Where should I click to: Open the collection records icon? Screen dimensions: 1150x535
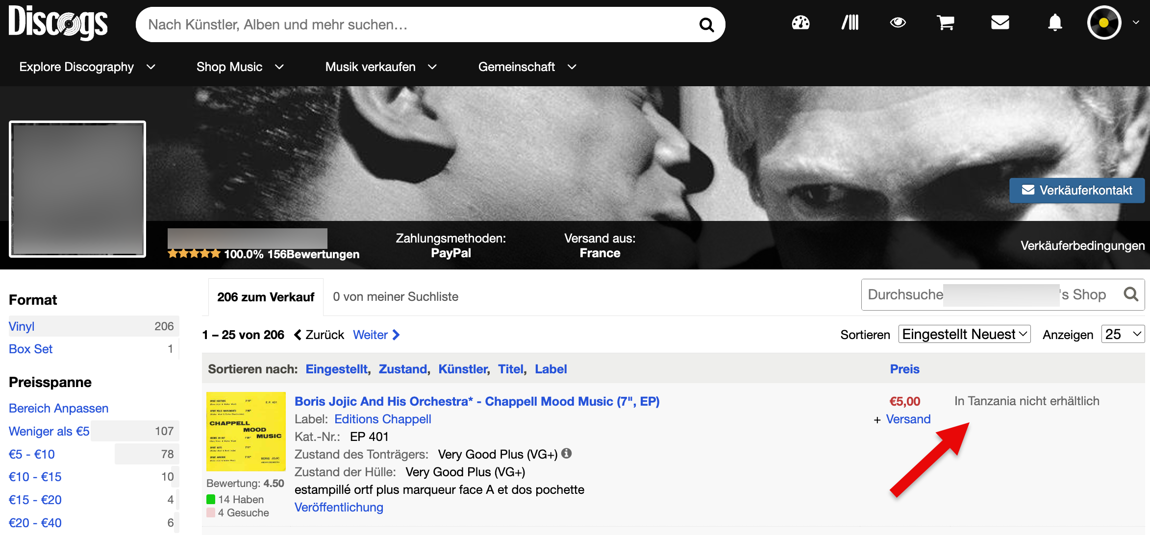pyautogui.click(x=850, y=23)
